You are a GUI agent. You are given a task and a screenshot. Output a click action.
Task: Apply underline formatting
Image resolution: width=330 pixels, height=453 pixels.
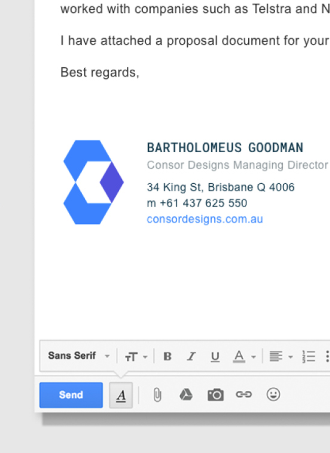[x=215, y=356]
